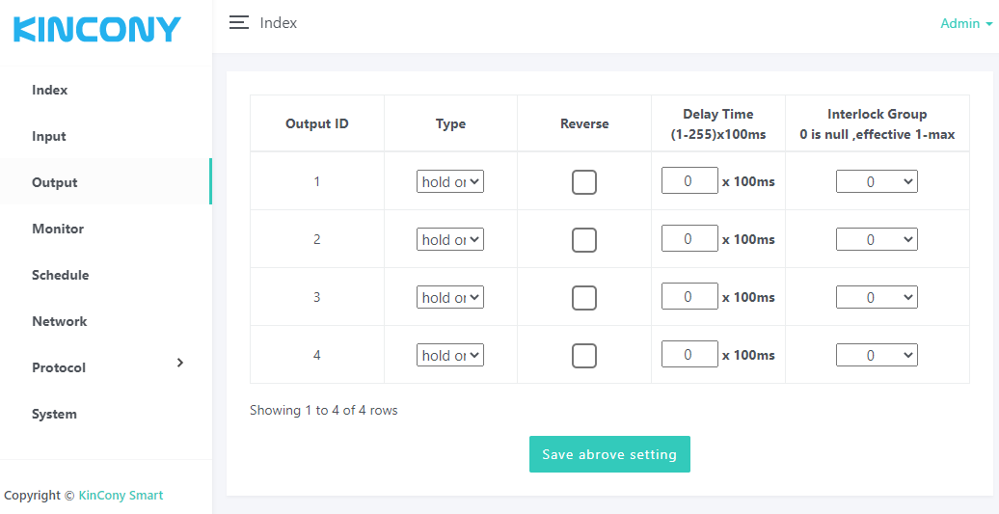This screenshot has width=999, height=514.
Task: Check the Reverse box for Output 3
Action: coord(584,298)
